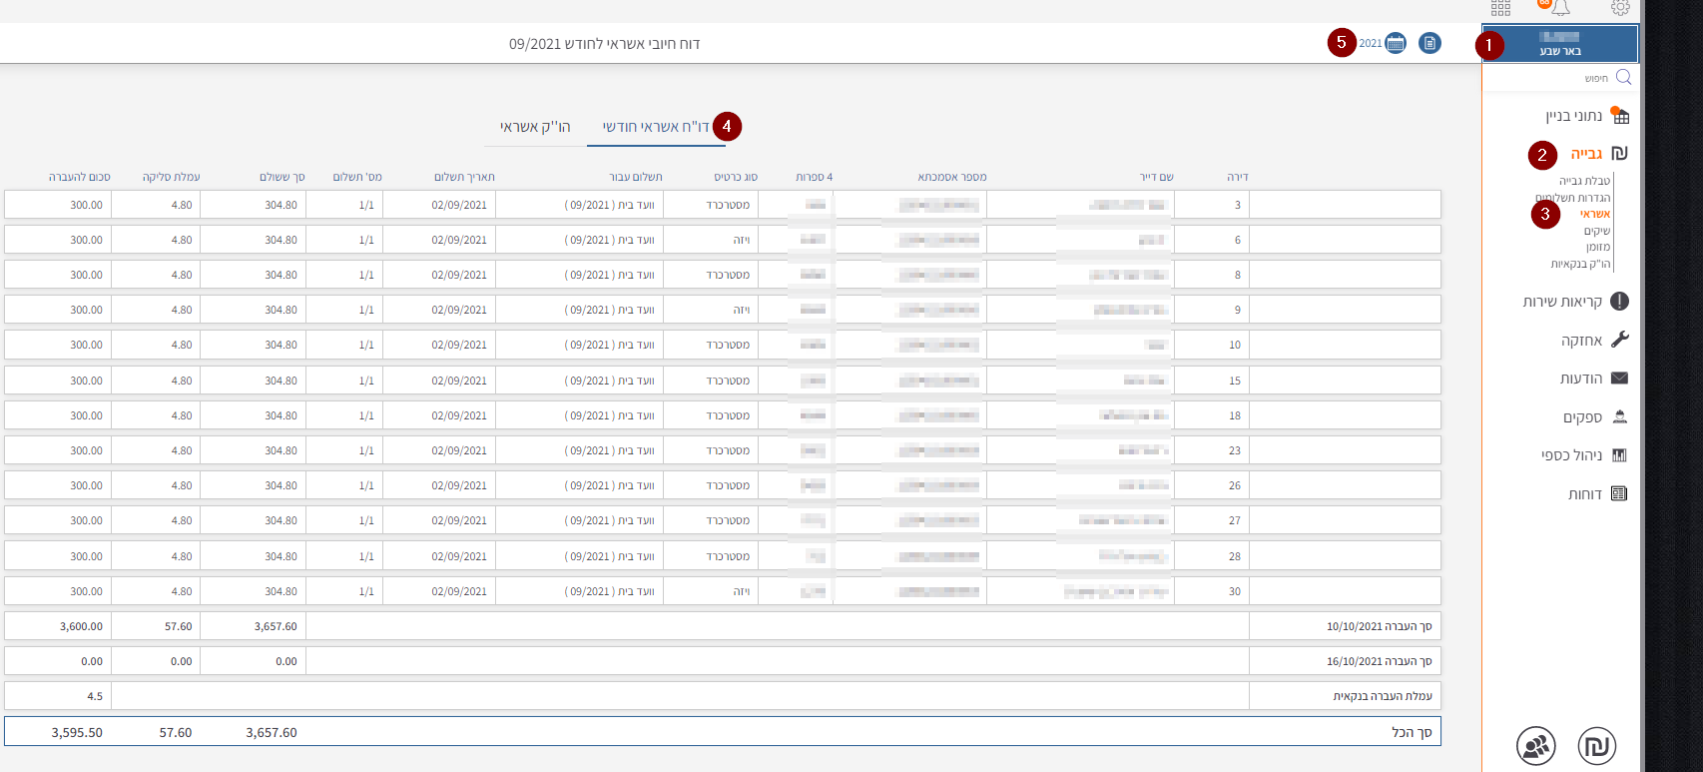Select the דו"ח אשראי חודשי tab

[x=656, y=127]
